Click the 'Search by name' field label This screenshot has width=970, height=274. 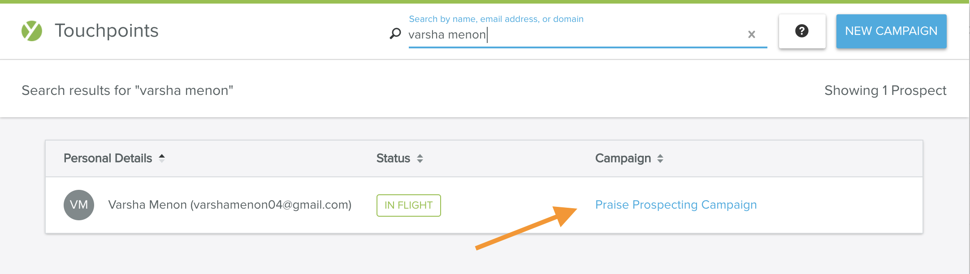pos(496,19)
